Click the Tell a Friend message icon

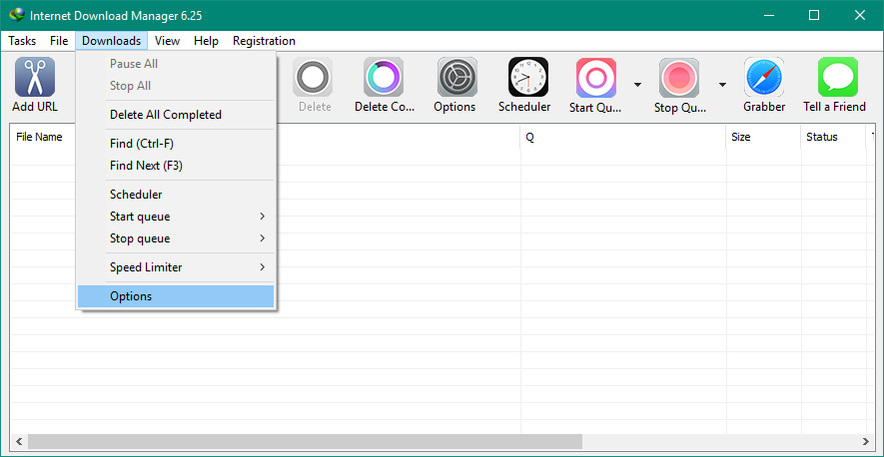tap(838, 77)
